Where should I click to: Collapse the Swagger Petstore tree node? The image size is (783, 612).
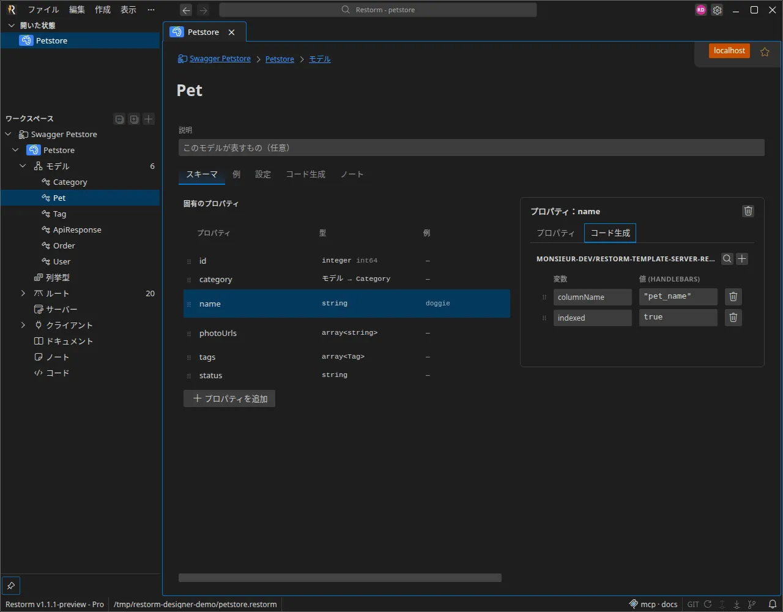9,135
